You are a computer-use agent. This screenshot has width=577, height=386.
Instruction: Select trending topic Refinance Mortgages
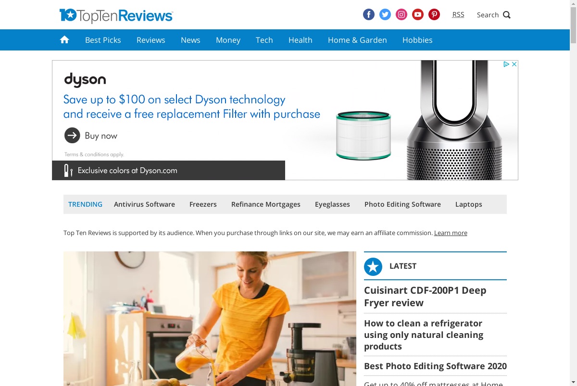pyautogui.click(x=266, y=204)
